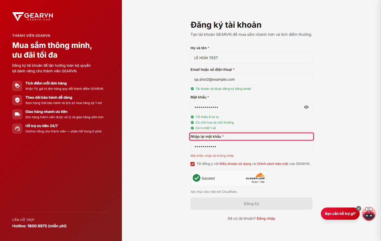Focus the email or phone input field

coord(251,79)
